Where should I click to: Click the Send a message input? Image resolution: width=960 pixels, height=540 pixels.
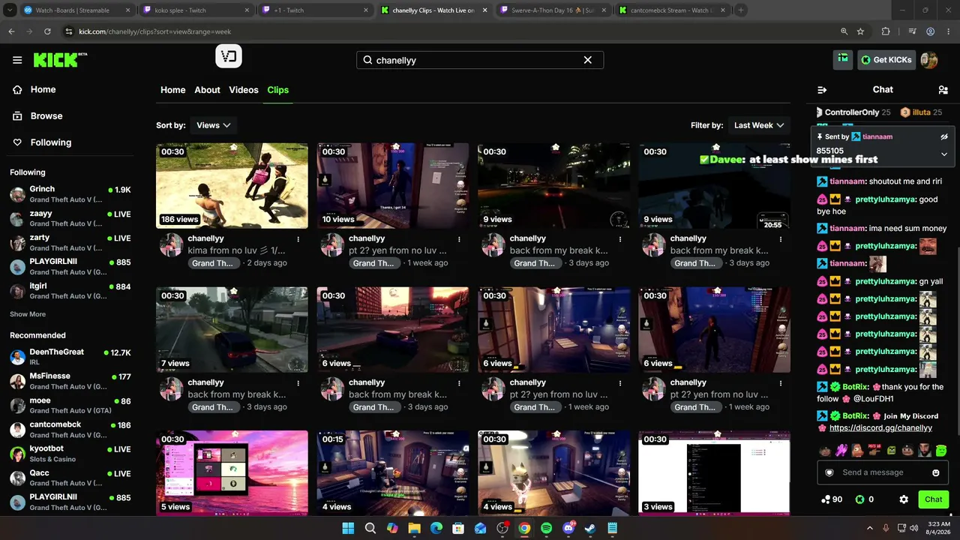883,472
